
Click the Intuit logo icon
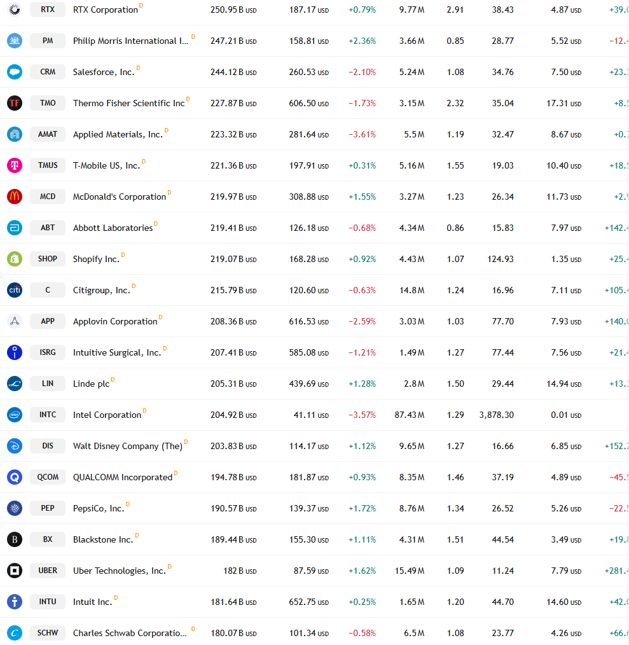[15, 602]
